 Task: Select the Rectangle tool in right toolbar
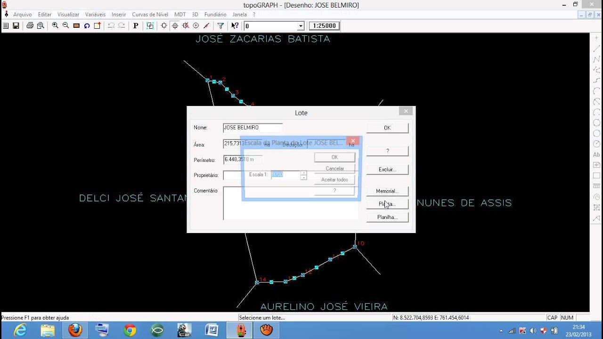pos(597,176)
